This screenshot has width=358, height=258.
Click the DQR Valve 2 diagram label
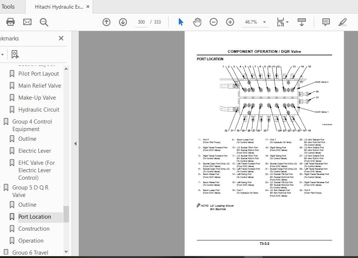pyautogui.click(x=322, y=82)
